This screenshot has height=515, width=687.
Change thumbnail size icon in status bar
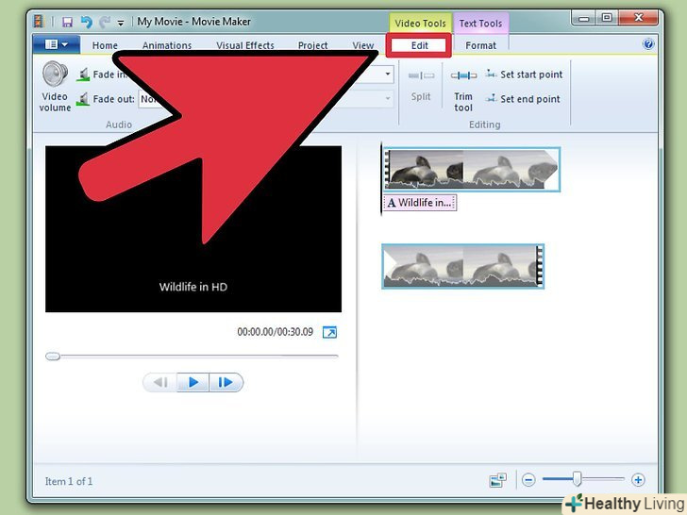point(497,480)
